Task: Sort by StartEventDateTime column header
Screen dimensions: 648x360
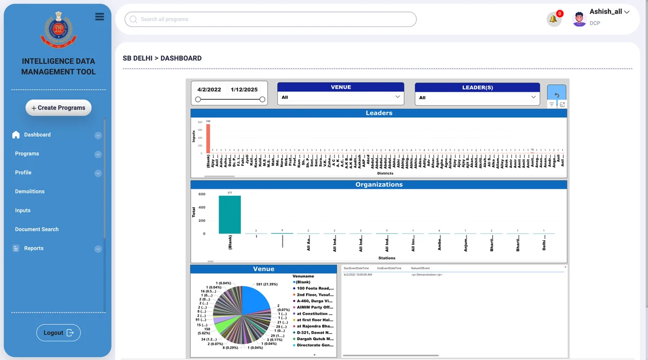Action: click(356, 268)
